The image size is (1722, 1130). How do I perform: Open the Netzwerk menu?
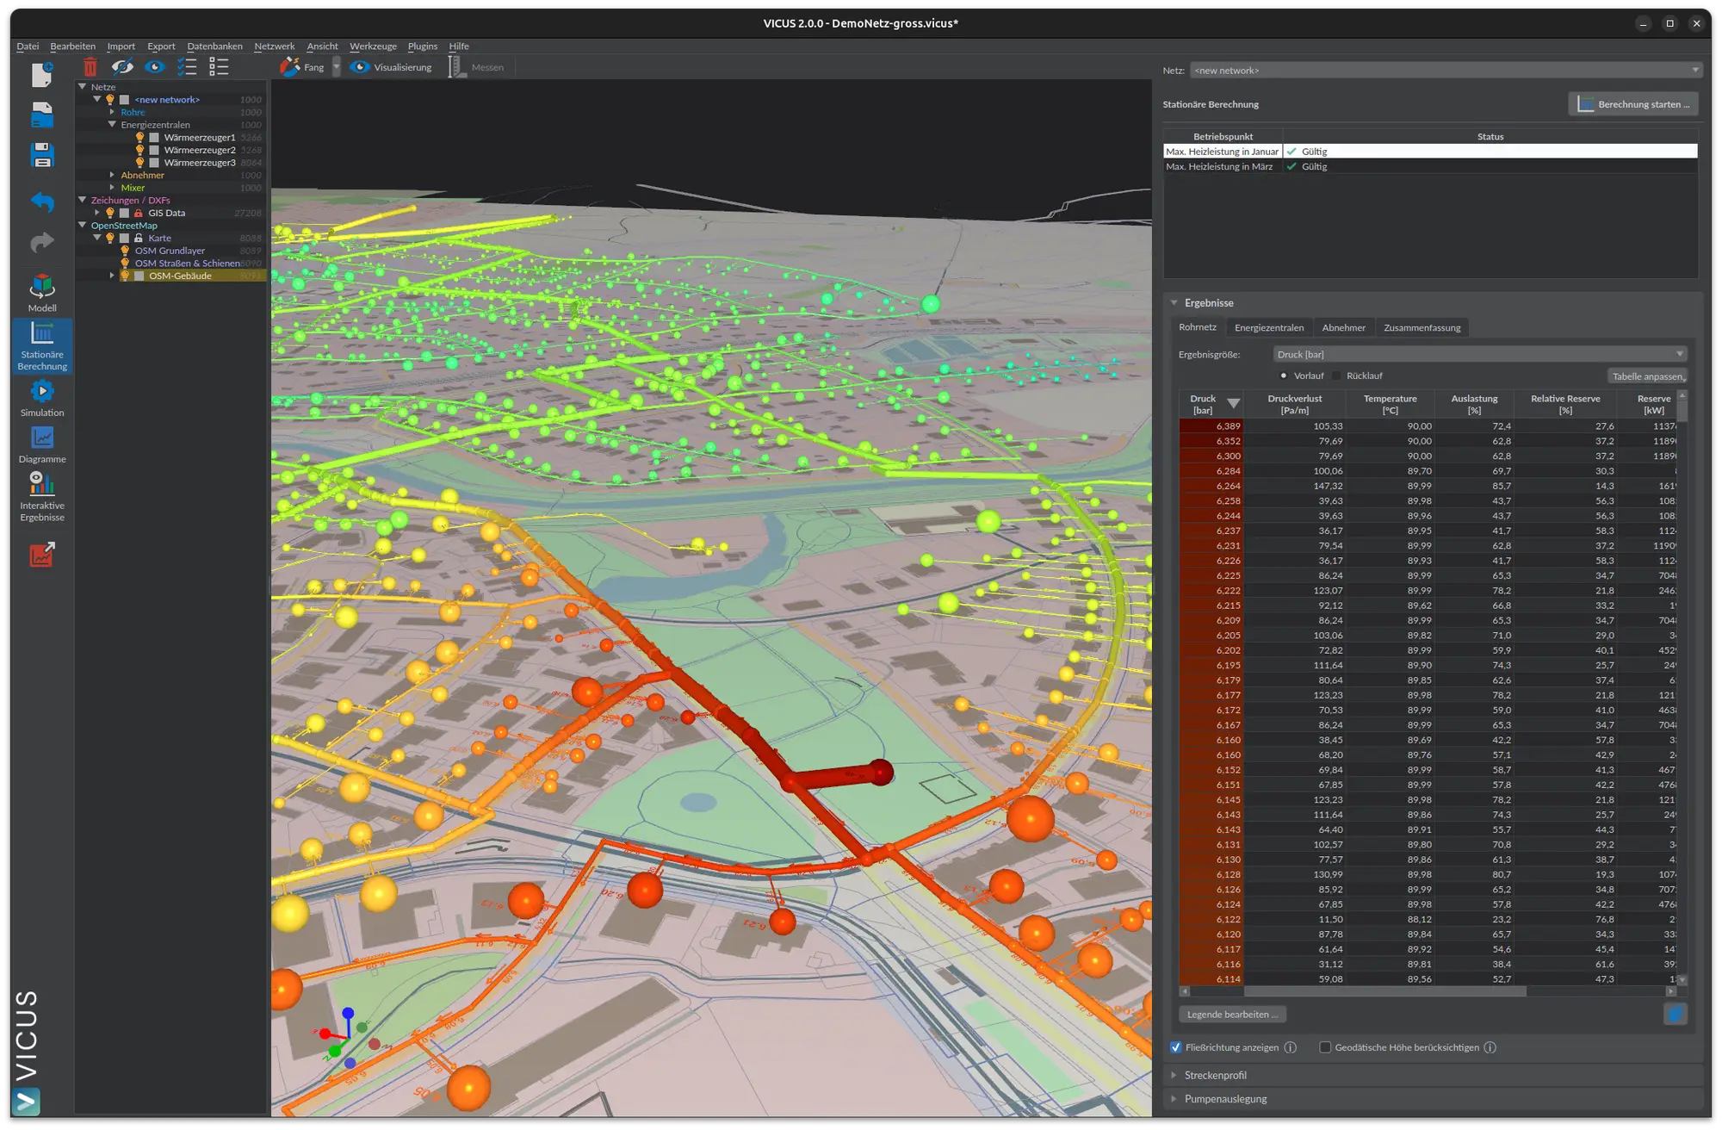(274, 47)
